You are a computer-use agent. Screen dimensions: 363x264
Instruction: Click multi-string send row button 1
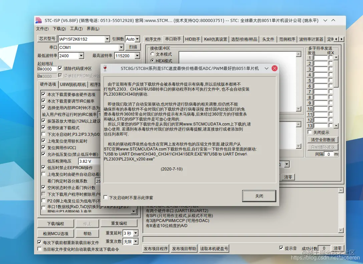click(x=310, y=58)
